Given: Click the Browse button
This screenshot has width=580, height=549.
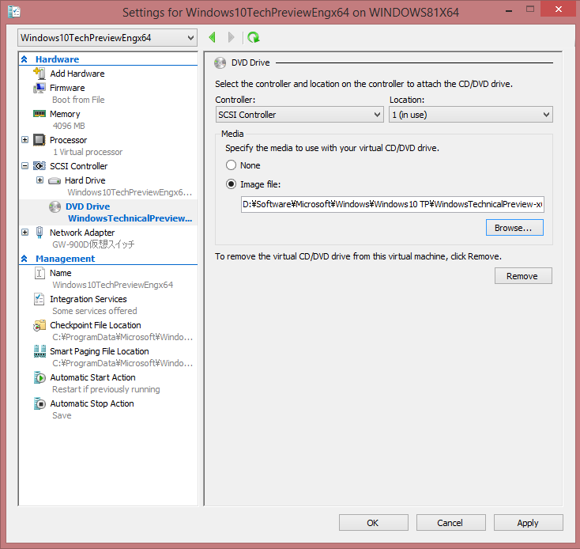Looking at the screenshot, I should click(514, 228).
